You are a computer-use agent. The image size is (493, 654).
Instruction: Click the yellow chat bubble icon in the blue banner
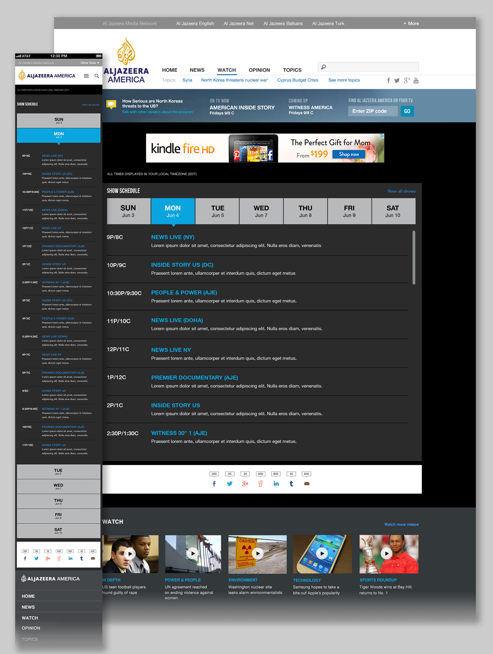click(x=111, y=104)
